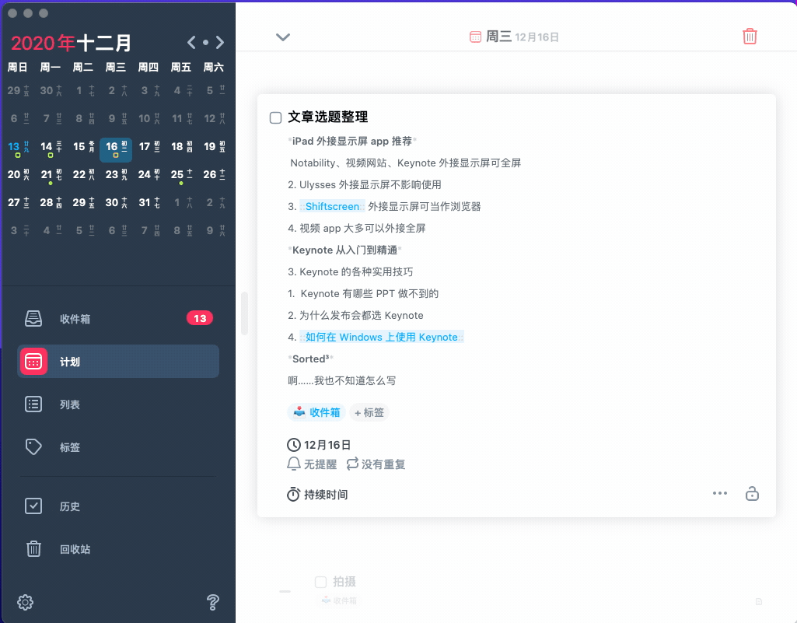Screen dimensions: 797x623
Task: Open the 历史 history sidebar item
Action: pos(118,506)
